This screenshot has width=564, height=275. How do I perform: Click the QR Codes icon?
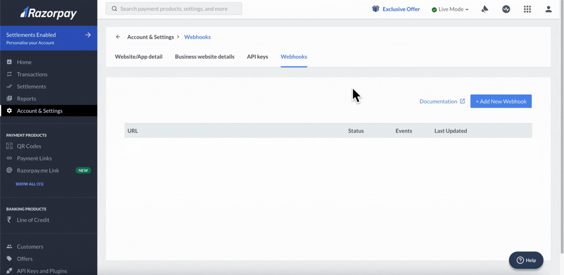(x=9, y=146)
